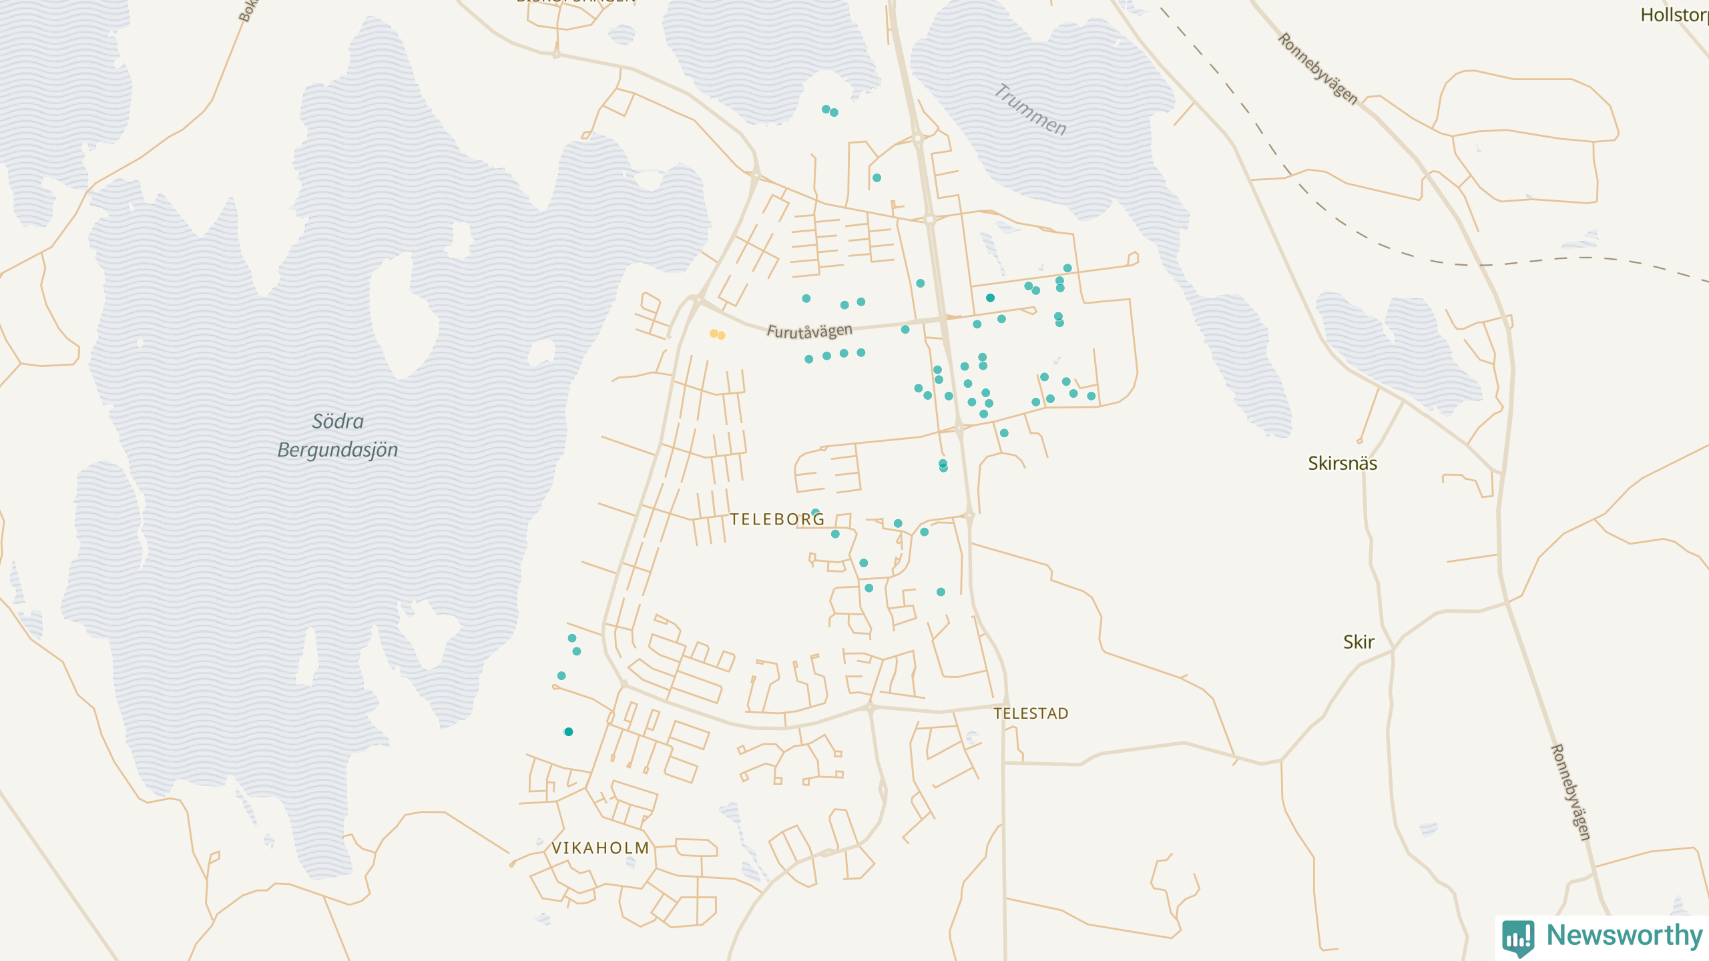1709x961 pixels.
Task: Select the VIKAHOLM area label
Action: coord(600,848)
